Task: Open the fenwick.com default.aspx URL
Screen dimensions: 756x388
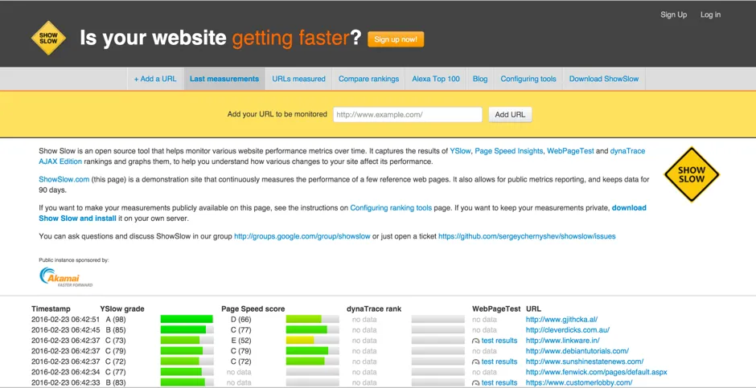Action: click(x=597, y=373)
